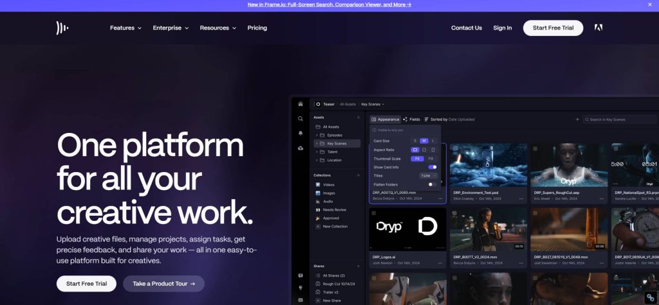Click the Sign In link
Viewport: 659px width, 305px height.
pyautogui.click(x=502, y=28)
